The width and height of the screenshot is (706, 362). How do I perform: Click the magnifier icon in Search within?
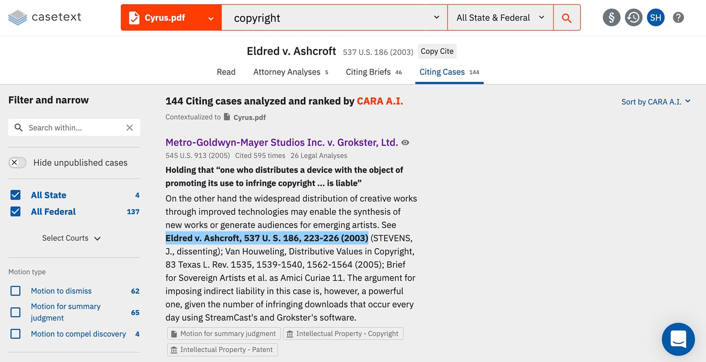click(18, 128)
